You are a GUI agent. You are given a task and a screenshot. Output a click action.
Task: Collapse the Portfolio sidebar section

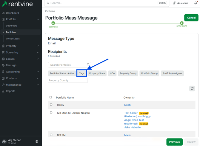[x=38, y=19]
